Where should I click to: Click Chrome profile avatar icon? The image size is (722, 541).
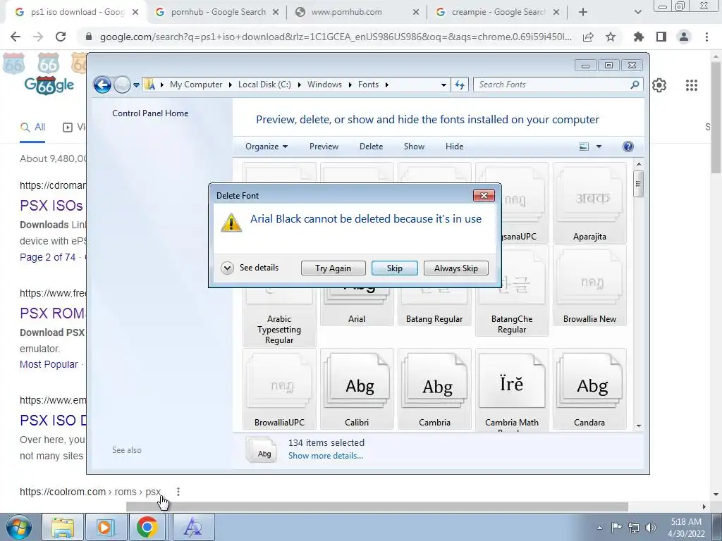coord(684,37)
